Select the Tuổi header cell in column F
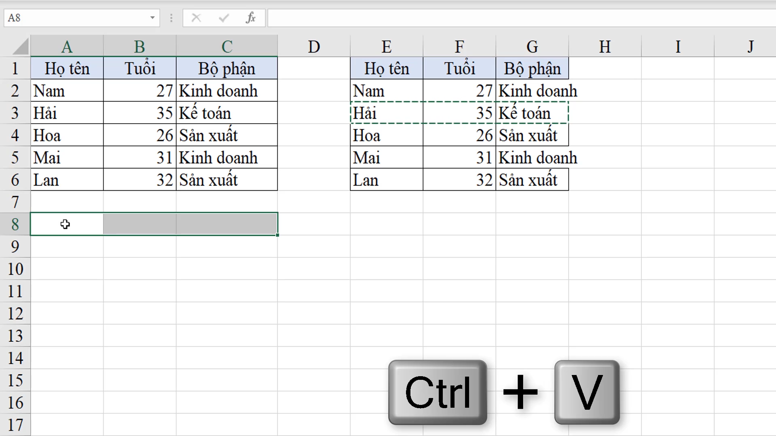The width and height of the screenshot is (776, 436). [x=459, y=68]
